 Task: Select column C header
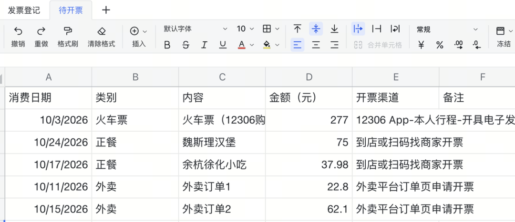(x=222, y=77)
